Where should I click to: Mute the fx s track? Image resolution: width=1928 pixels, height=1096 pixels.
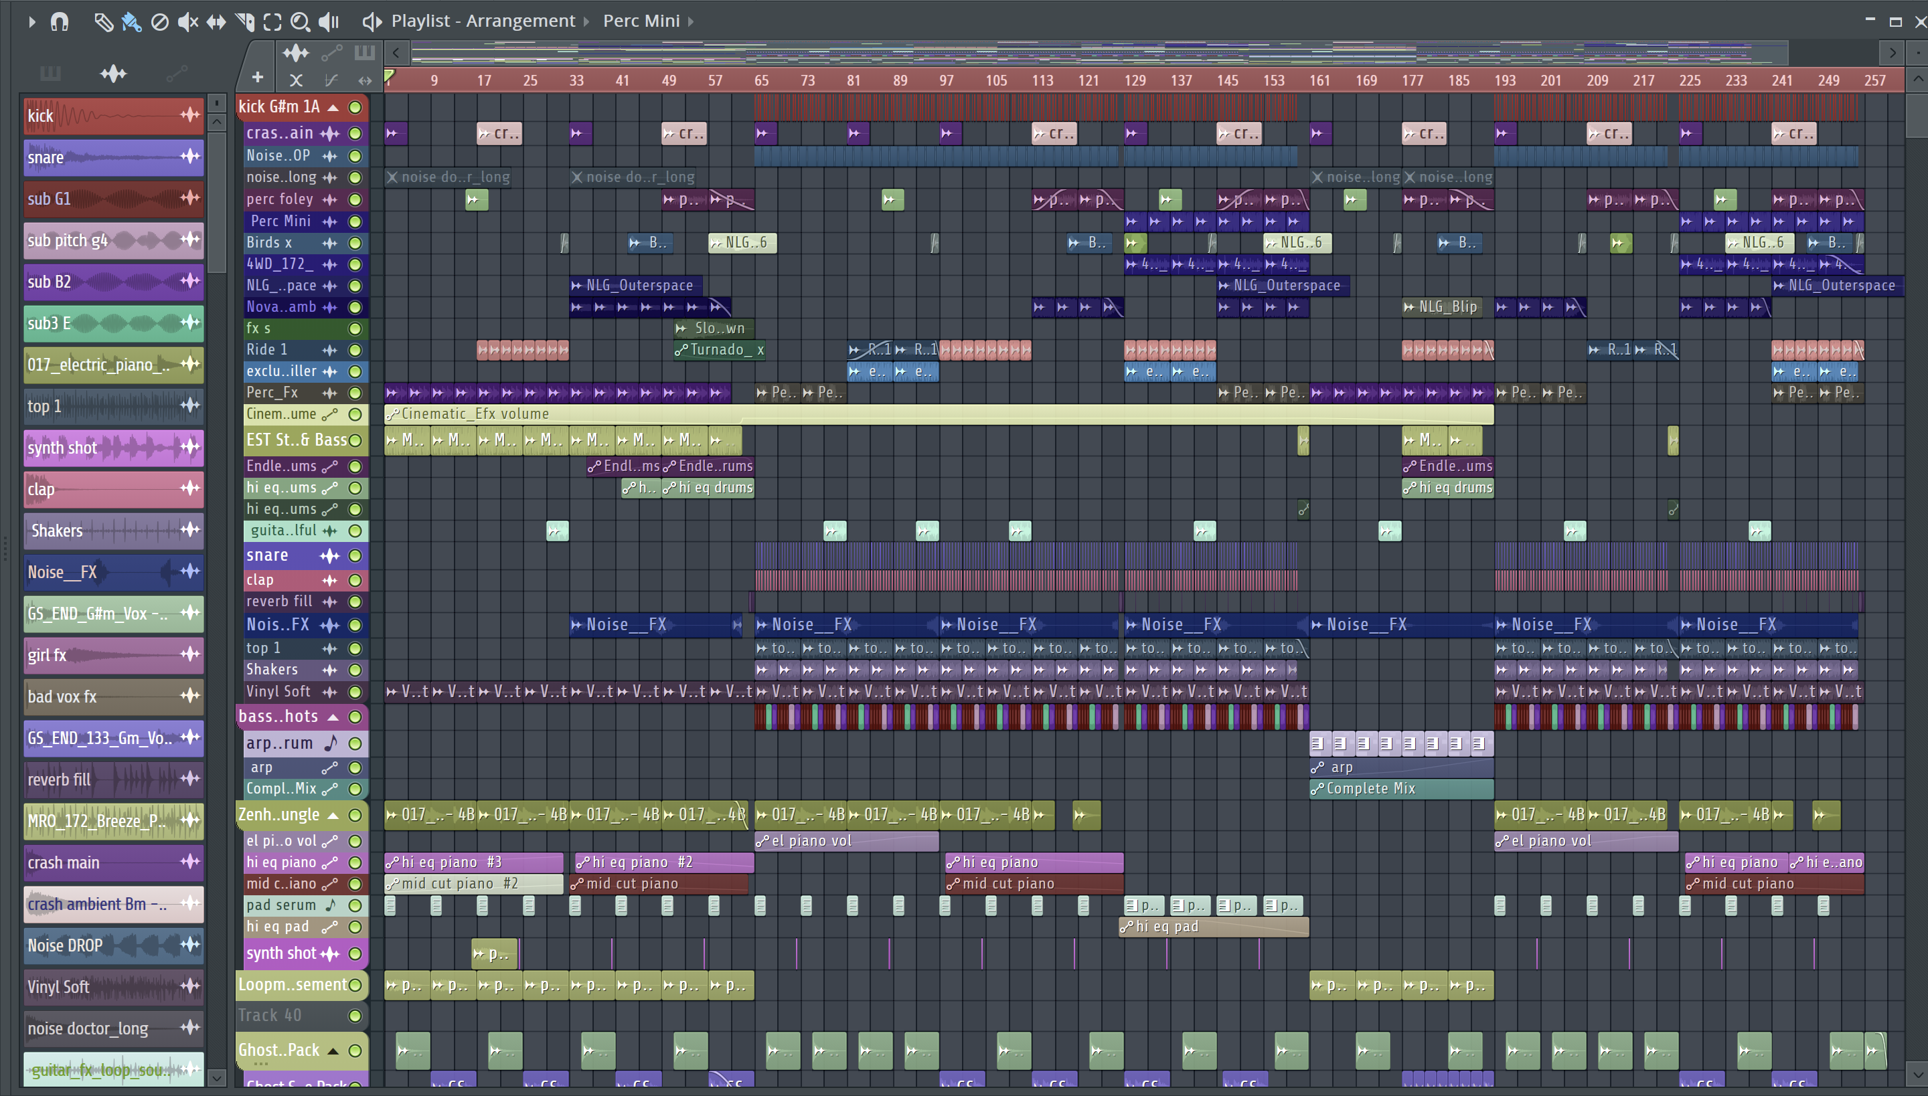coord(355,329)
